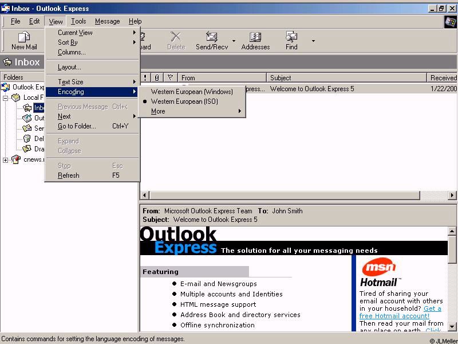Image resolution: width=458 pixels, height=344 pixels.
Task: Open the More encodings submenu
Action: coord(192,111)
